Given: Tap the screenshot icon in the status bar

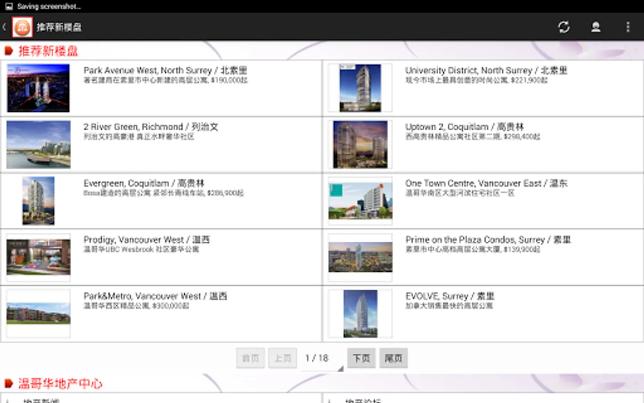Looking at the screenshot, I should 9,6.
